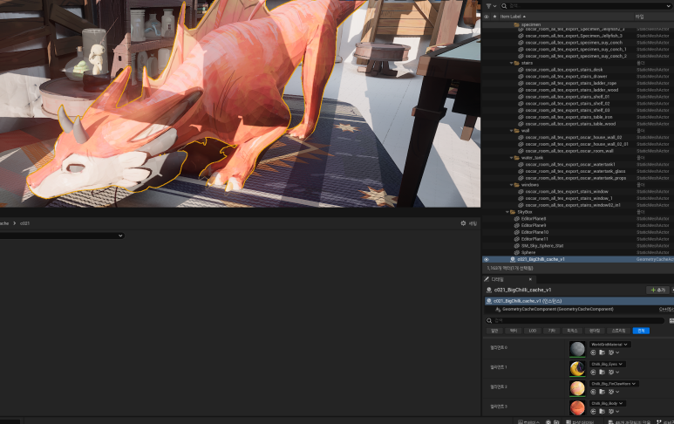Click the SM_Sky_Sphere_Stat mesh icon

pos(517,246)
